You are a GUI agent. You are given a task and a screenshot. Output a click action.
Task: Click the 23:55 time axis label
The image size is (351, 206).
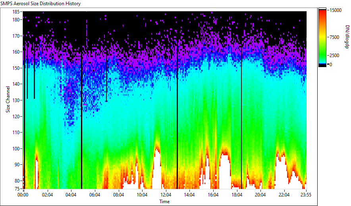click(306, 195)
